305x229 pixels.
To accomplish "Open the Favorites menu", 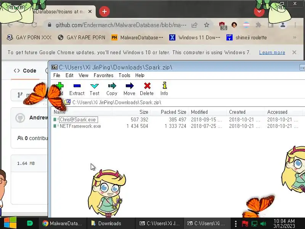I will point(103,75).
